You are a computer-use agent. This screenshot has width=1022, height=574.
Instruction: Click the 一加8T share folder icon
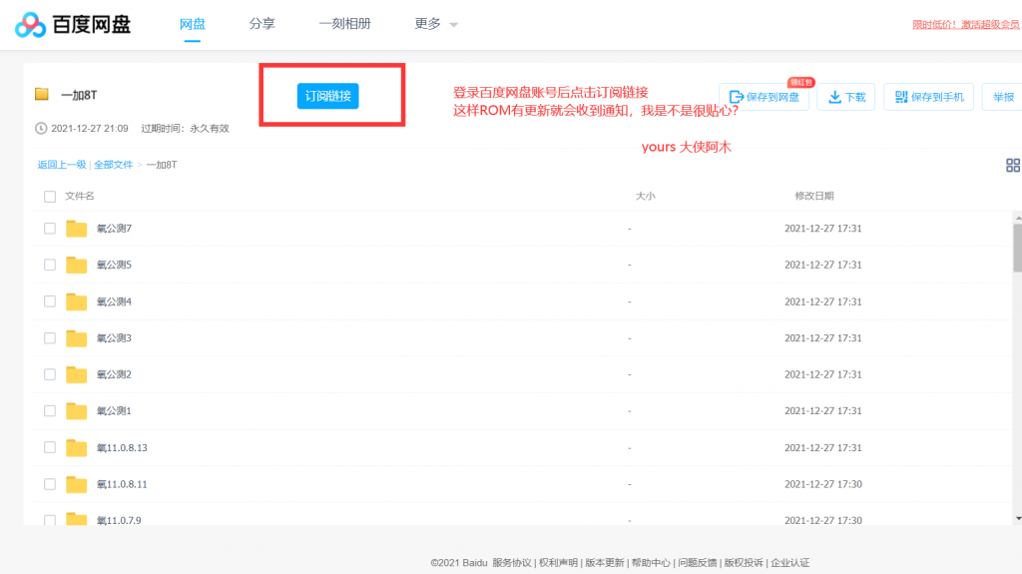[x=42, y=94]
